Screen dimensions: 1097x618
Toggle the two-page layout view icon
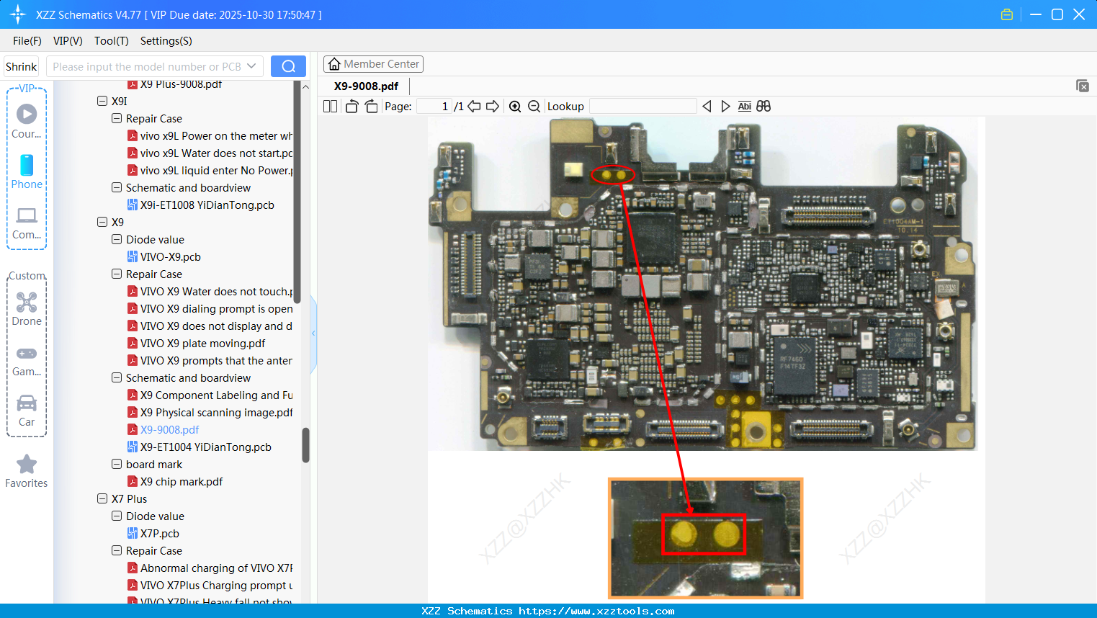[x=331, y=107]
